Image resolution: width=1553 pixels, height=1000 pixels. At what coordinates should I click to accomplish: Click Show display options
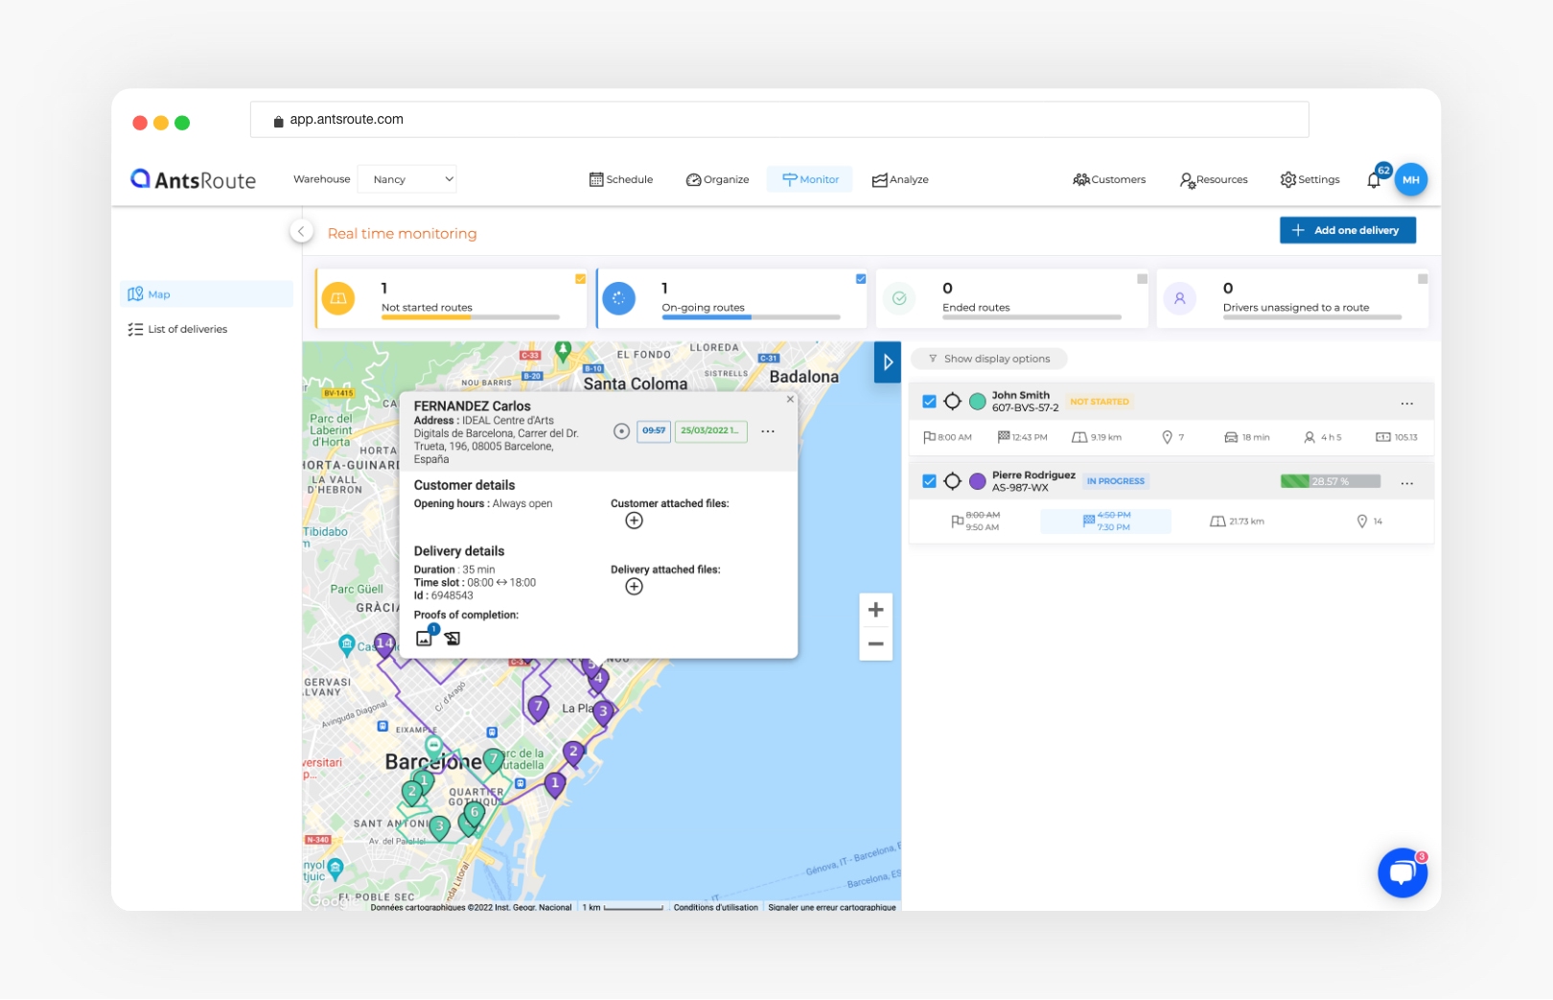click(988, 359)
